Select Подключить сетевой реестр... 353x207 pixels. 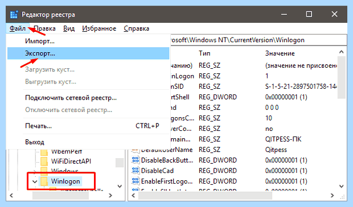(x=88, y=98)
